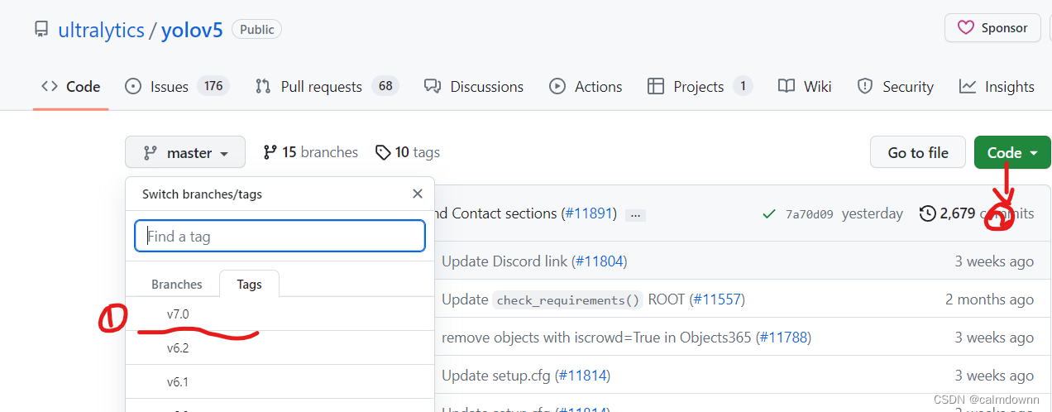
Task: Open the yolov5 repository link
Action: [x=192, y=31]
